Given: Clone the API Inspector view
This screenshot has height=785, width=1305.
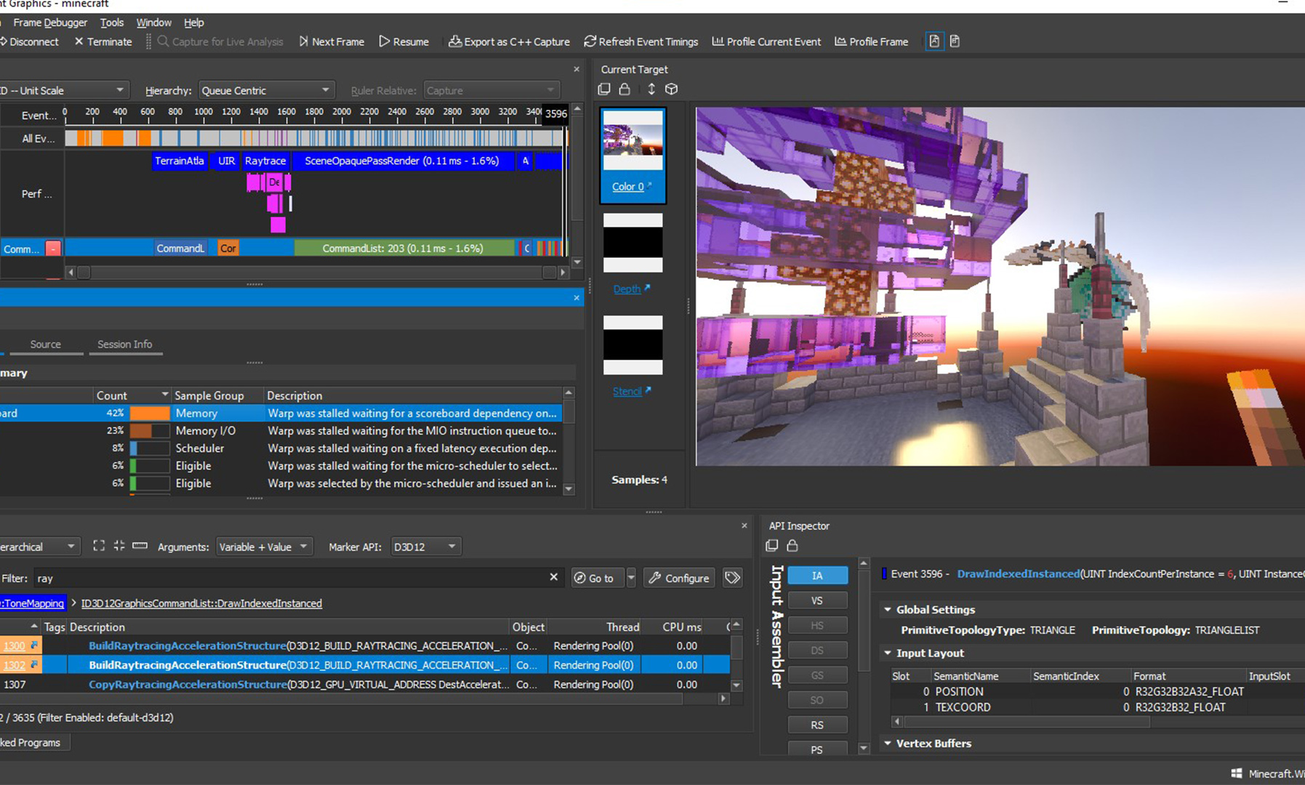Looking at the screenshot, I should (x=772, y=545).
